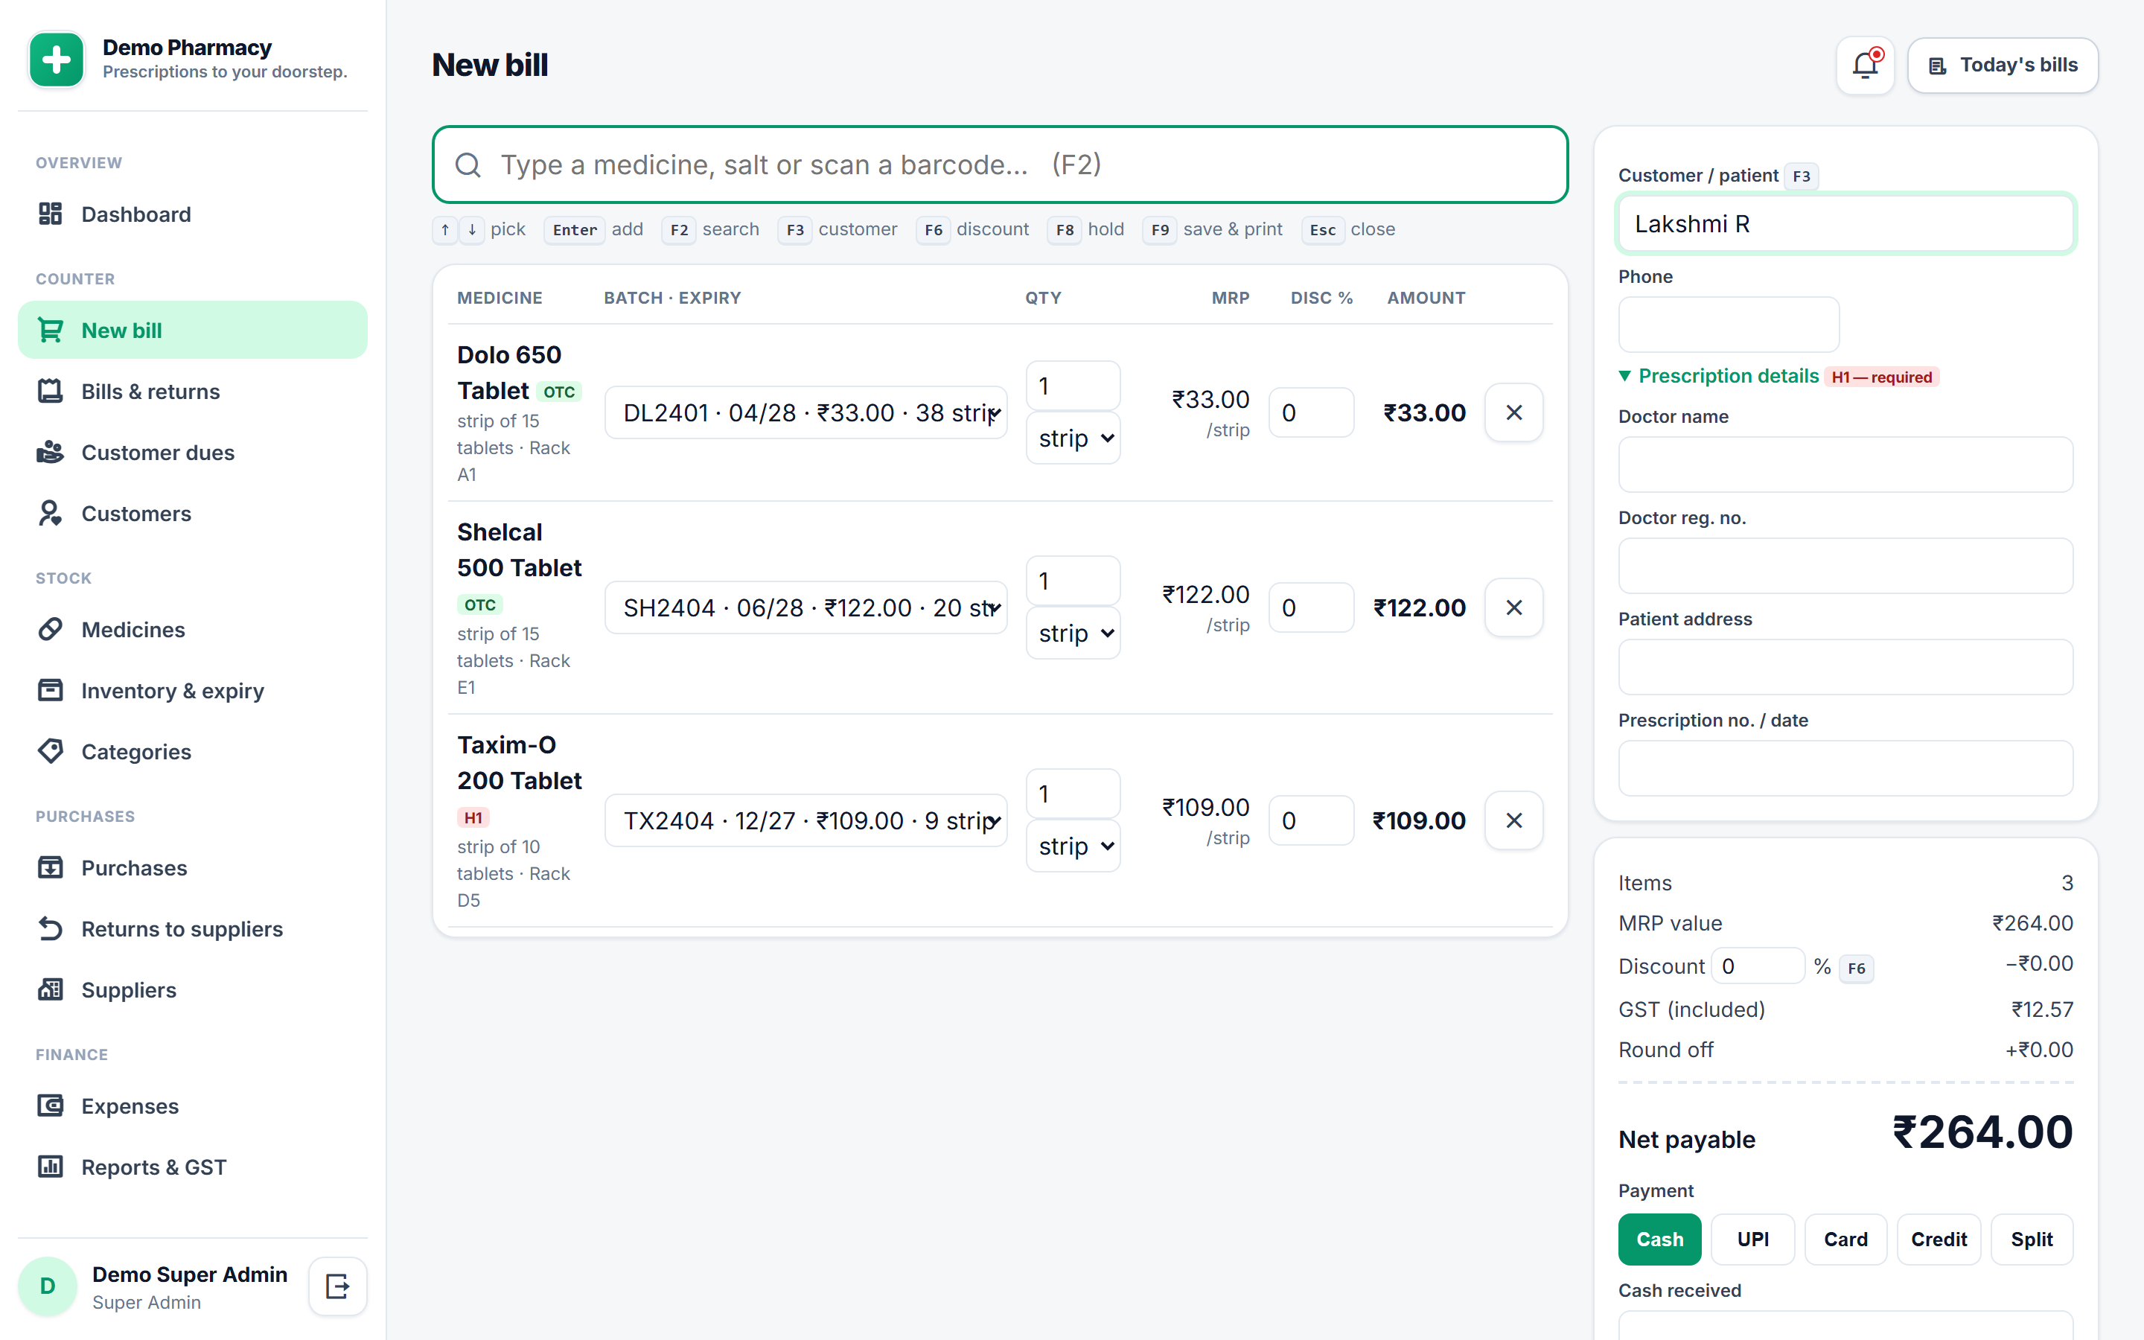Go to the New bill sidebar item
This screenshot has width=2144, height=1340.
pyautogui.click(x=192, y=330)
